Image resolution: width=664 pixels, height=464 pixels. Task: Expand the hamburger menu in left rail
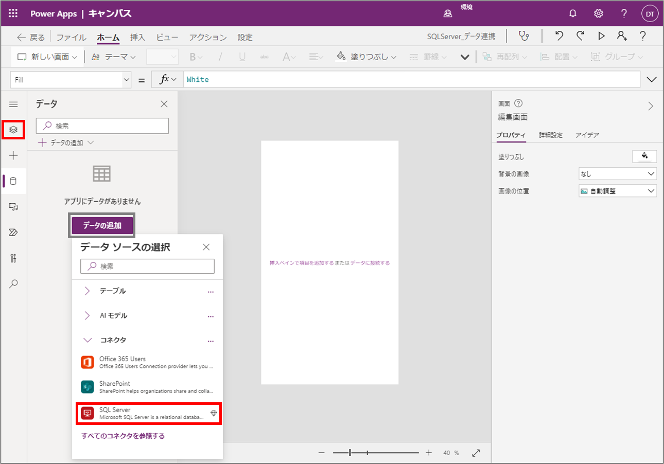coord(14,104)
